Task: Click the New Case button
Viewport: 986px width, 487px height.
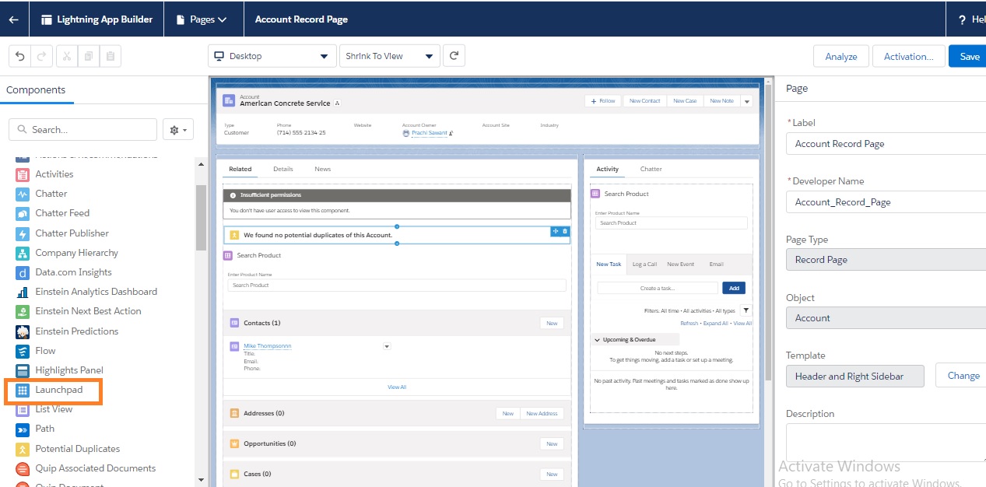Action: click(x=685, y=101)
